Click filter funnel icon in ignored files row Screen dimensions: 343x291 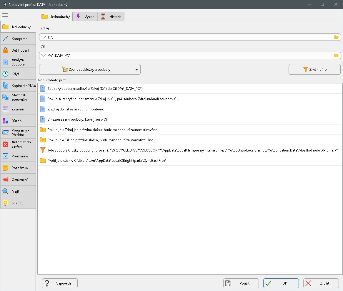43,150
